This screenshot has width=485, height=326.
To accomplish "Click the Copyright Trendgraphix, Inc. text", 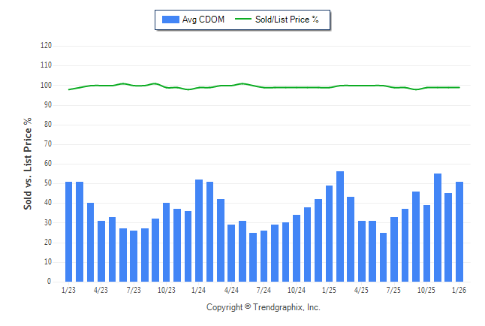I will coord(263,307).
